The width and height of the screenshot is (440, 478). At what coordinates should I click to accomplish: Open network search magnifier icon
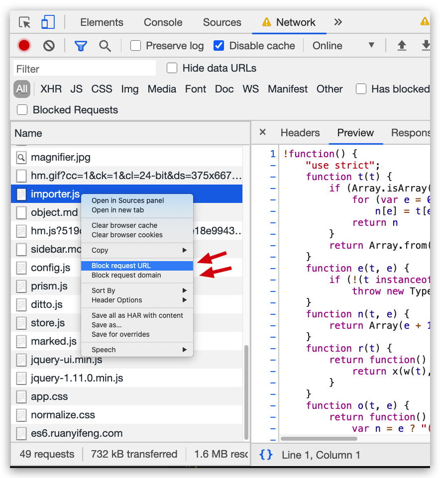tap(105, 46)
